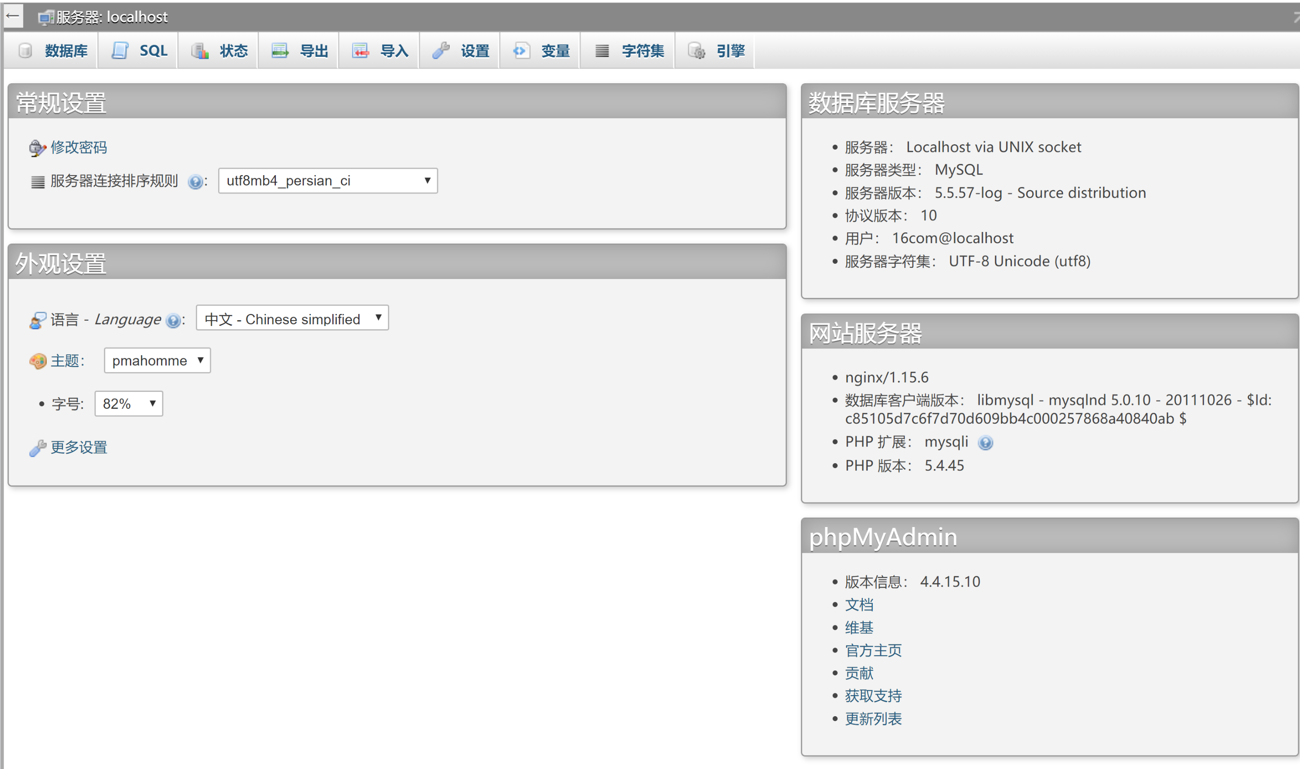
Task: Click the 服务器: localhost breadcrumb link
Action: (x=112, y=17)
